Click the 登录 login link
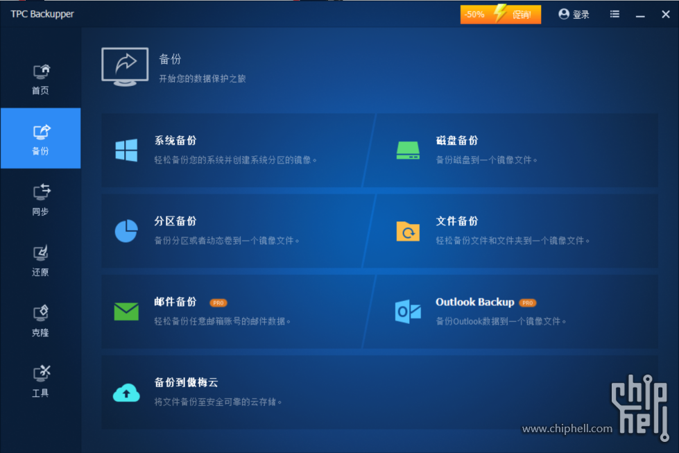Screen dimensions: 679x453 tap(581, 15)
